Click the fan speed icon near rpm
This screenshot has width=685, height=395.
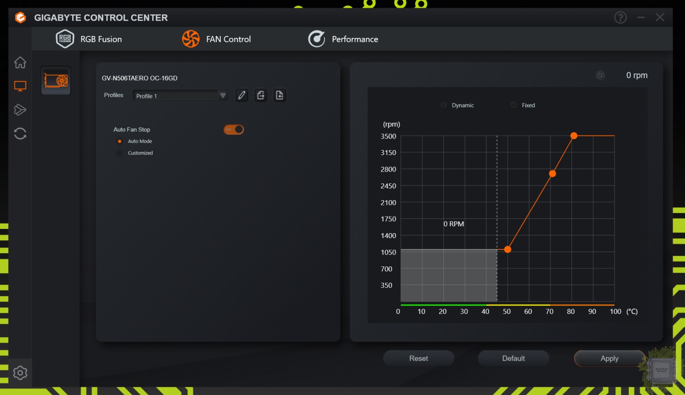click(601, 75)
